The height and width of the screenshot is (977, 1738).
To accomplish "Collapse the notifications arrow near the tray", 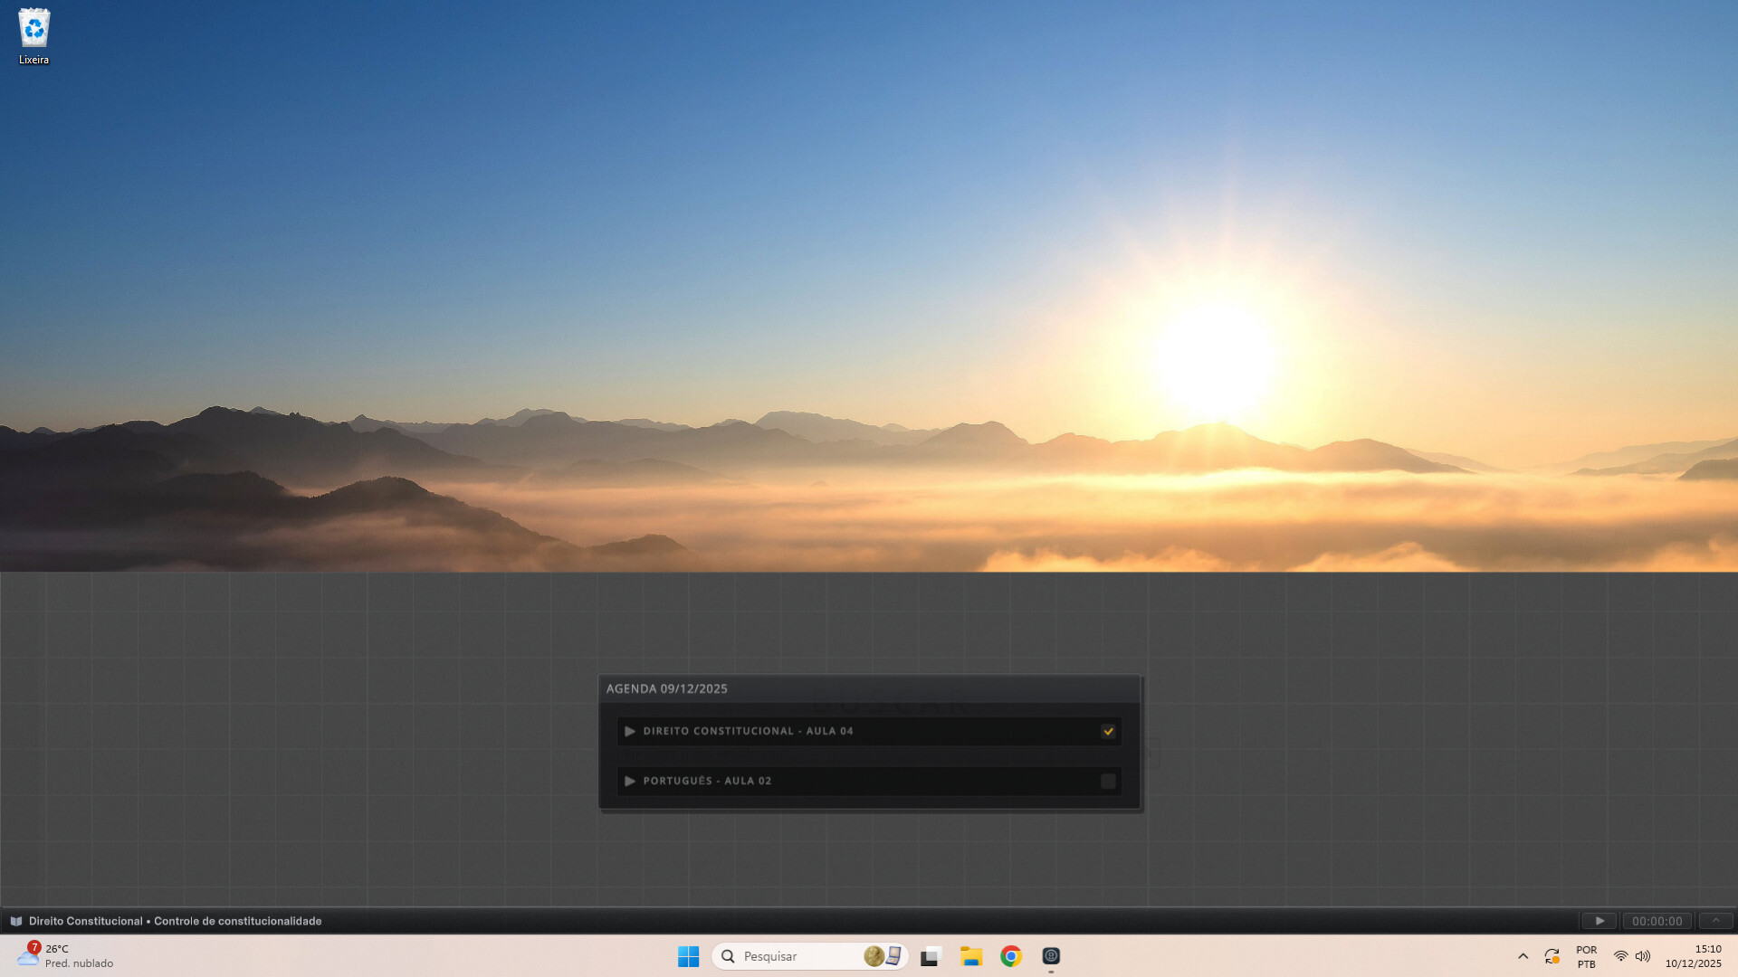I will tap(1523, 956).
